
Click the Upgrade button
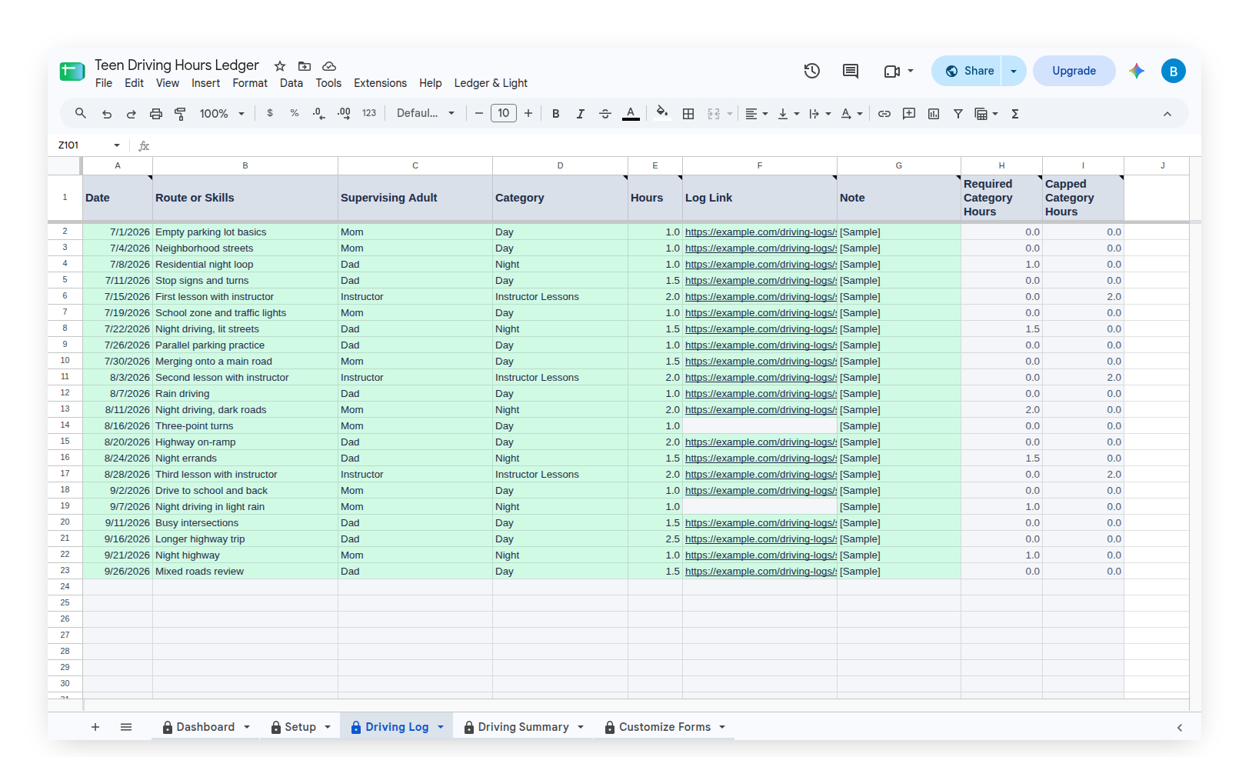pyautogui.click(x=1074, y=71)
